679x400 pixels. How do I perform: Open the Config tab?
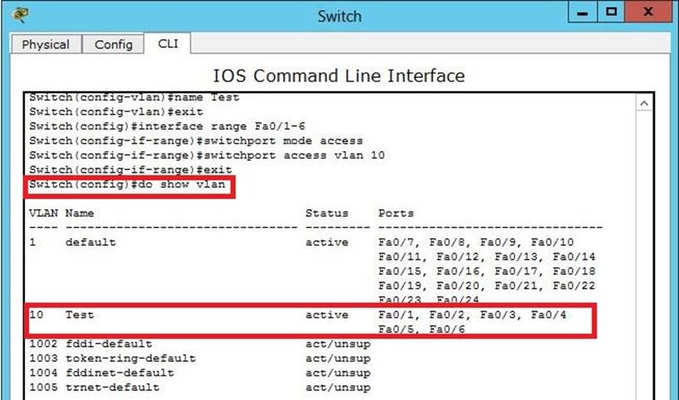(x=114, y=45)
